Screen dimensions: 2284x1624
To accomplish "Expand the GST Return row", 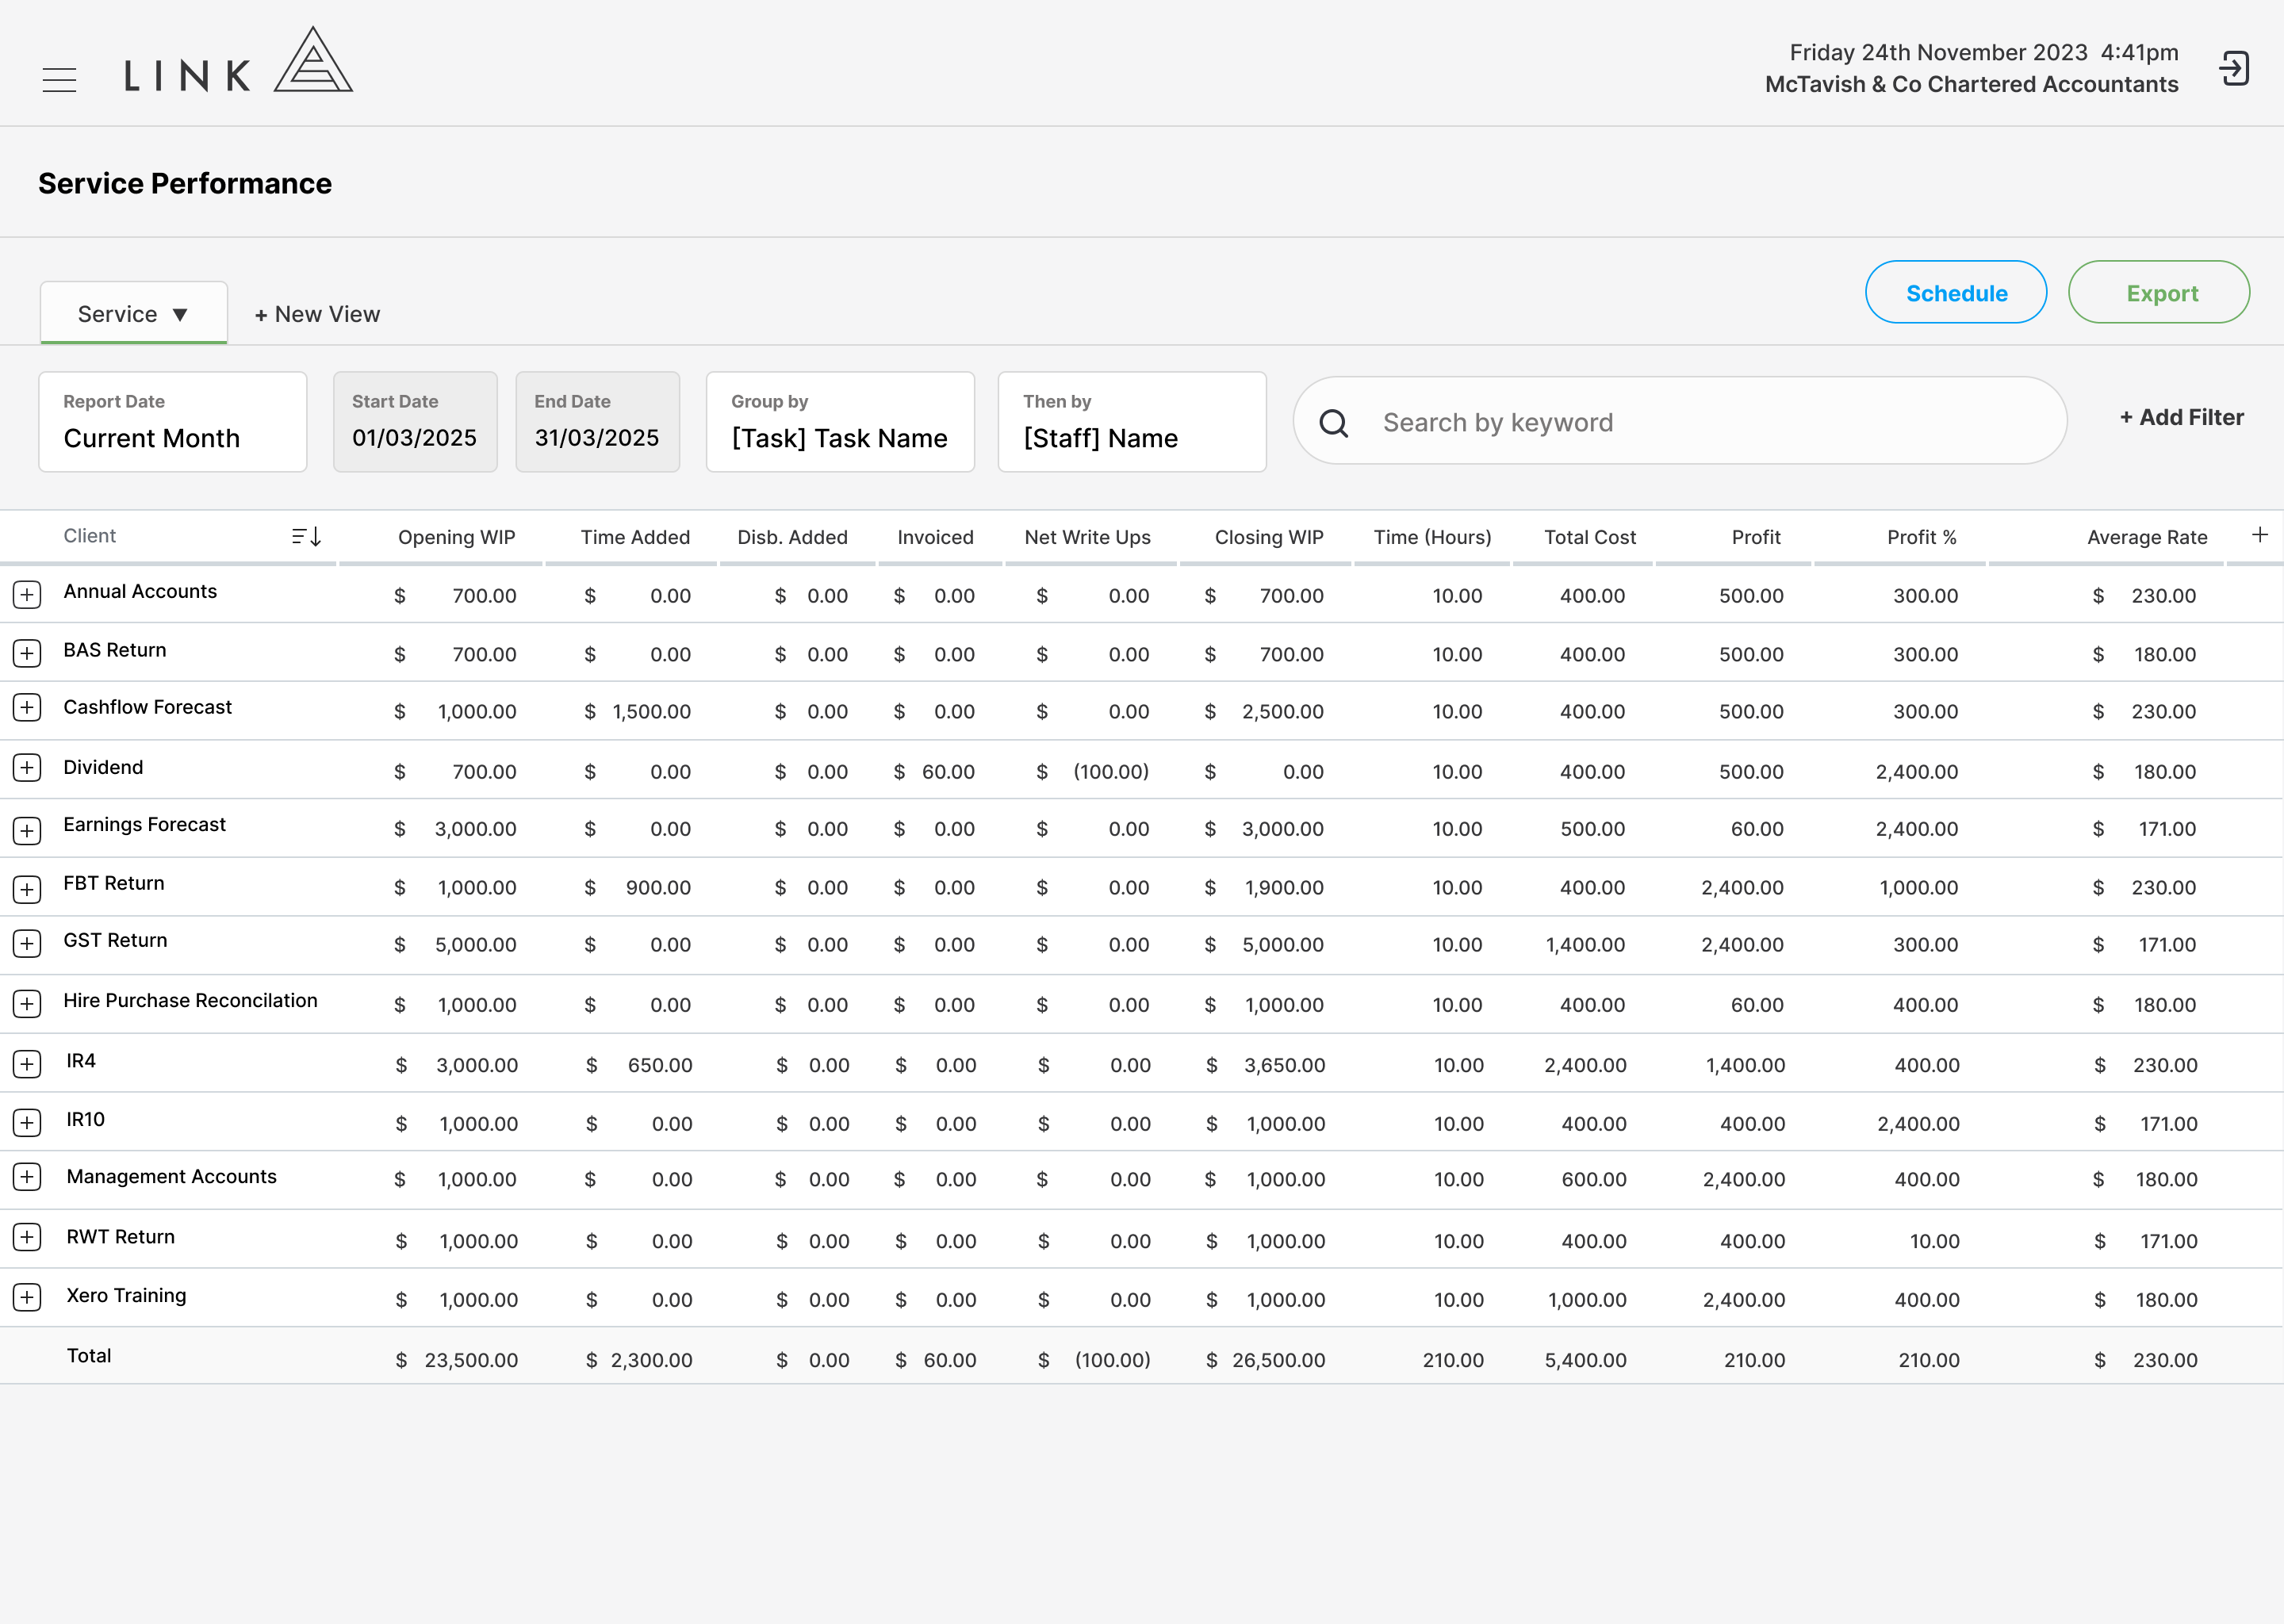I will pyautogui.click(x=27, y=944).
